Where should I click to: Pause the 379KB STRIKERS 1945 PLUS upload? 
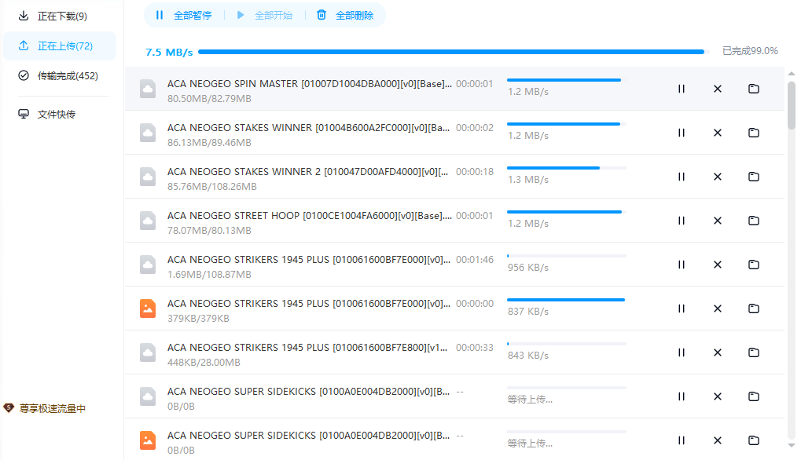681,308
